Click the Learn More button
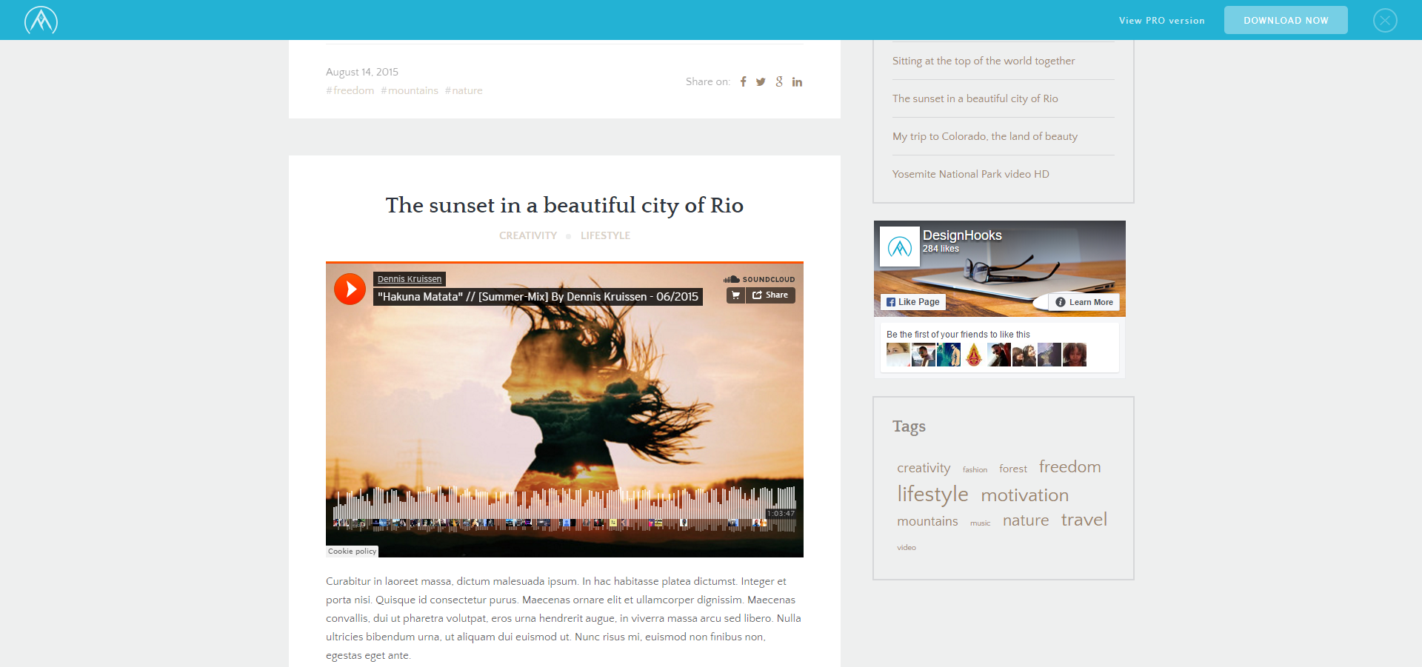 point(1084,302)
